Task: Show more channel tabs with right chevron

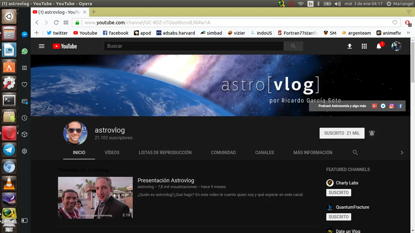Action: 402,152
